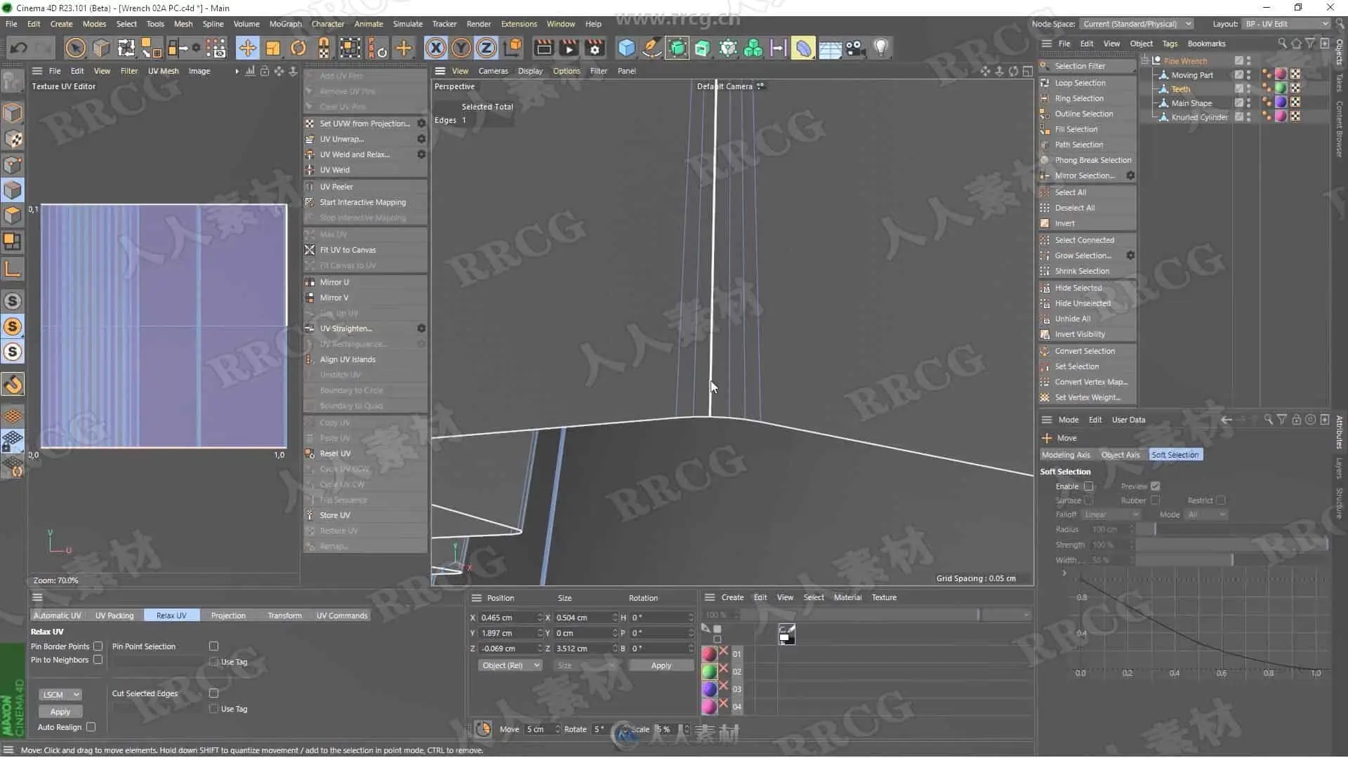Enable Pin Border Points checkbox

pos(98,646)
